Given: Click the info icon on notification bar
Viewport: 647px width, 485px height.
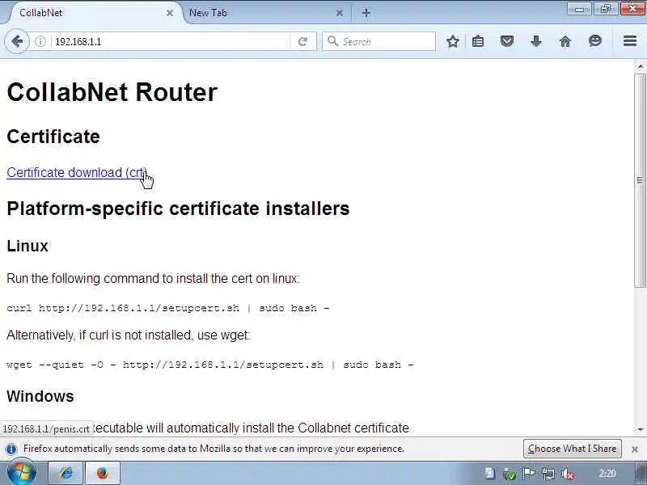Looking at the screenshot, I should click(11, 449).
